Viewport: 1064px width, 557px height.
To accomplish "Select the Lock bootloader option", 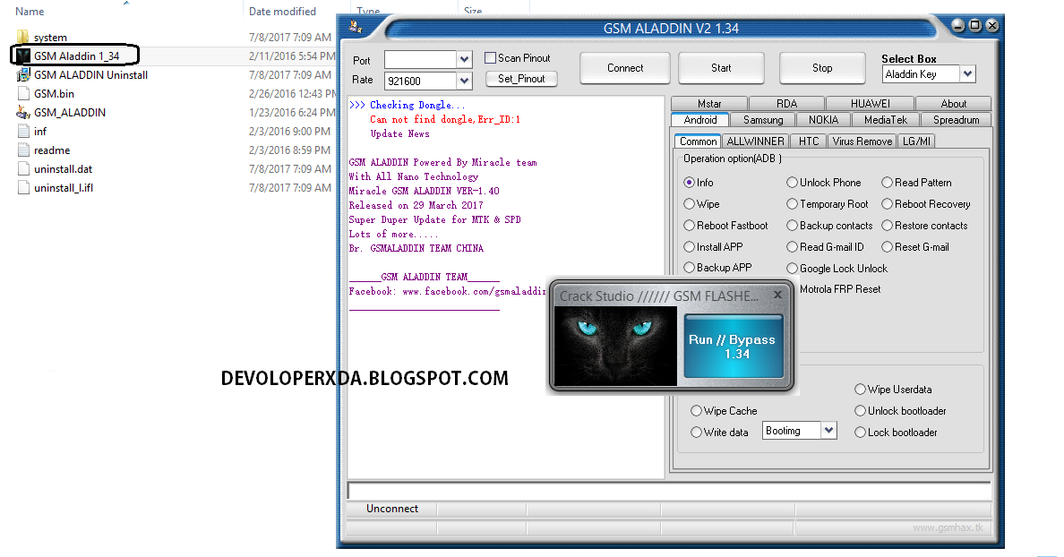I will coord(860,433).
